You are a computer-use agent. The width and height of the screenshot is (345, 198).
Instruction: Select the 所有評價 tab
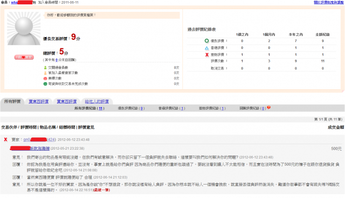(12, 101)
